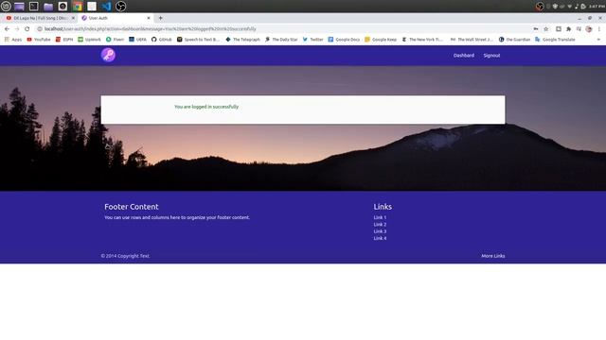Open the YouTube bookmark
Screen dimensions: 606x340
coord(39,40)
